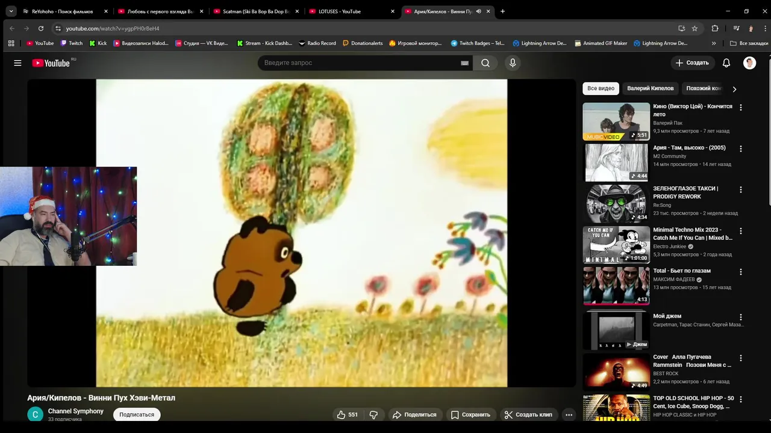Click Создать клип button
Image resolution: width=771 pixels, height=433 pixels.
[528, 414]
